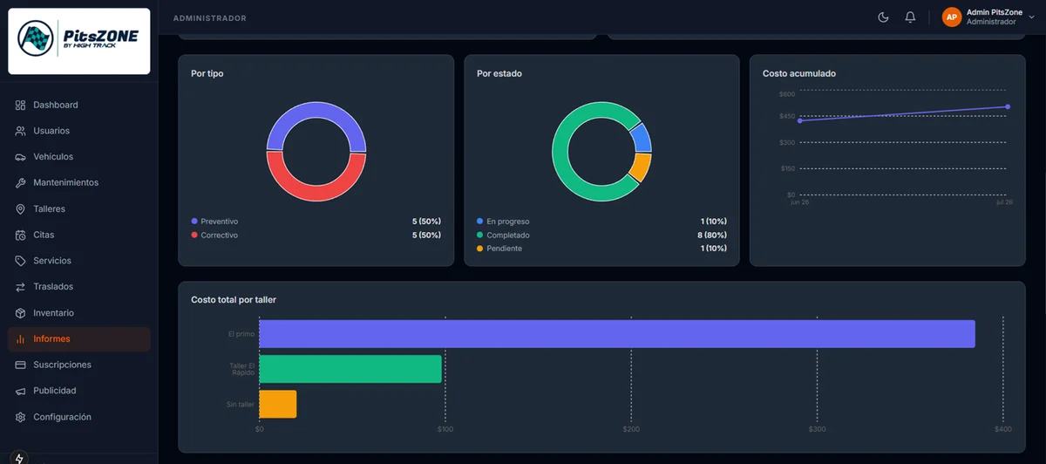Screen dimensions: 1046x464
Task: Select the active Informes item
Action: 78,338
